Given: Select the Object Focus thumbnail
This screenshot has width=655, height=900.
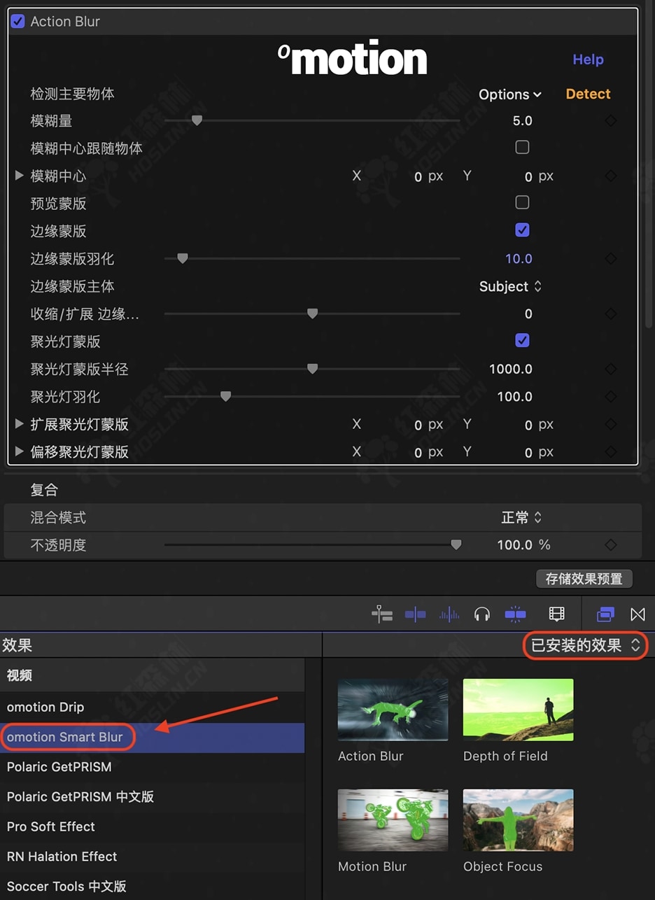Looking at the screenshot, I should pyautogui.click(x=518, y=820).
